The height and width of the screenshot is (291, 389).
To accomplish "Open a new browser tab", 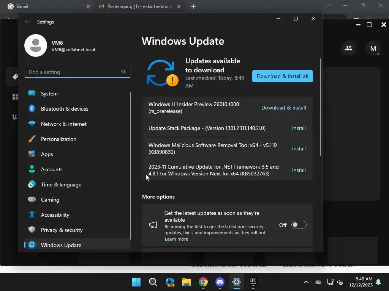I will coord(193,6).
